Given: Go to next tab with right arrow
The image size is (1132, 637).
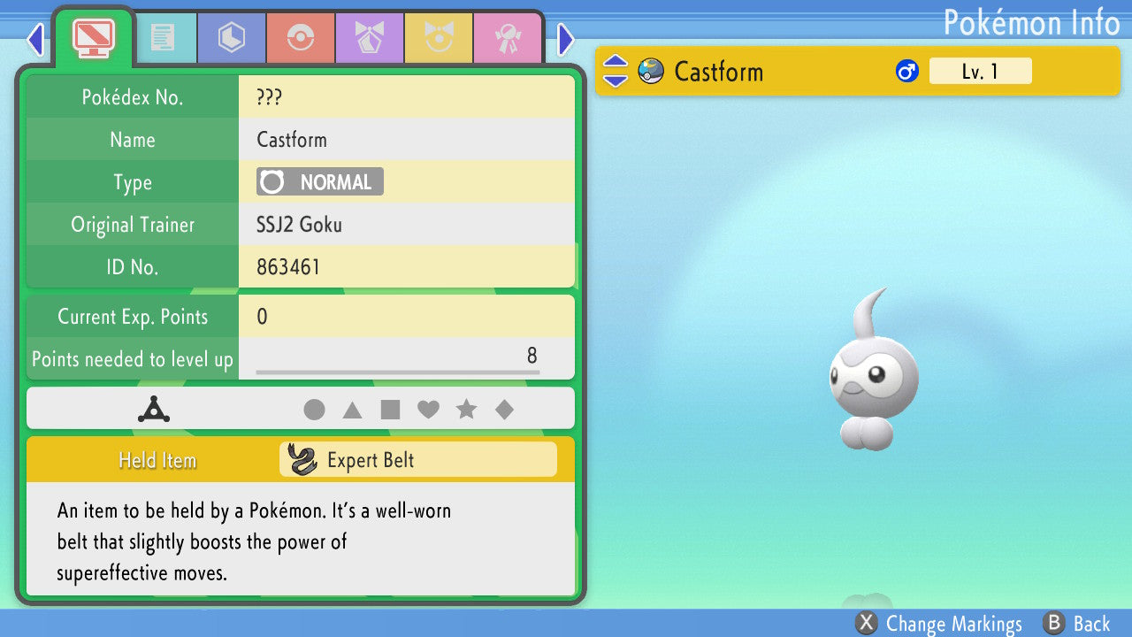Looking at the screenshot, I should (x=566, y=40).
